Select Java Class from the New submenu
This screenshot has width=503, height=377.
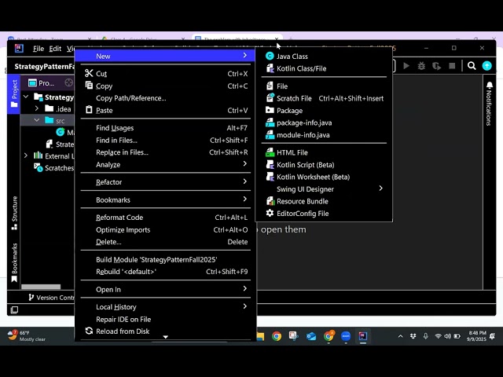pyautogui.click(x=292, y=57)
